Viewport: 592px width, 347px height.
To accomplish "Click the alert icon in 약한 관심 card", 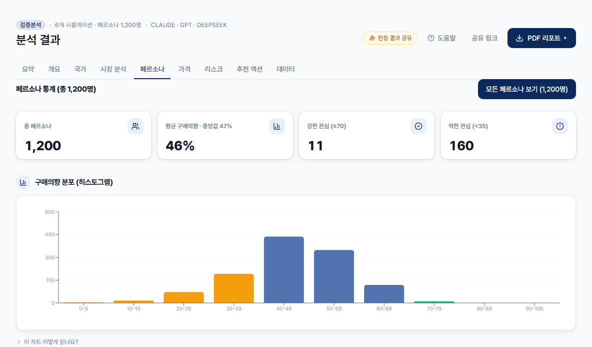I will (560, 126).
